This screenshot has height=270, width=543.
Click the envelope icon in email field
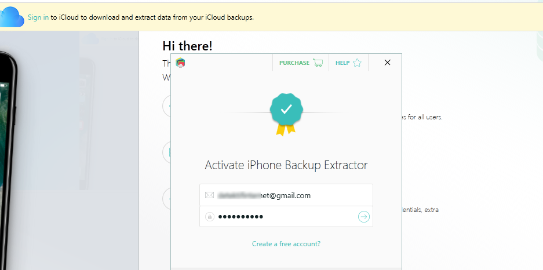click(210, 195)
